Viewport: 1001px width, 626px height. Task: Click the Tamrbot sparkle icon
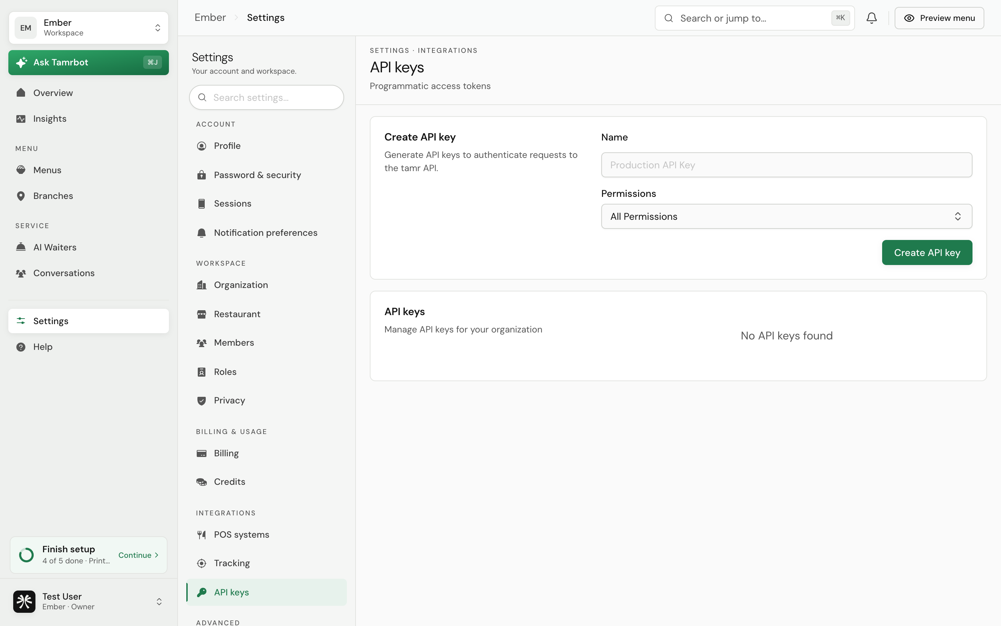point(22,63)
